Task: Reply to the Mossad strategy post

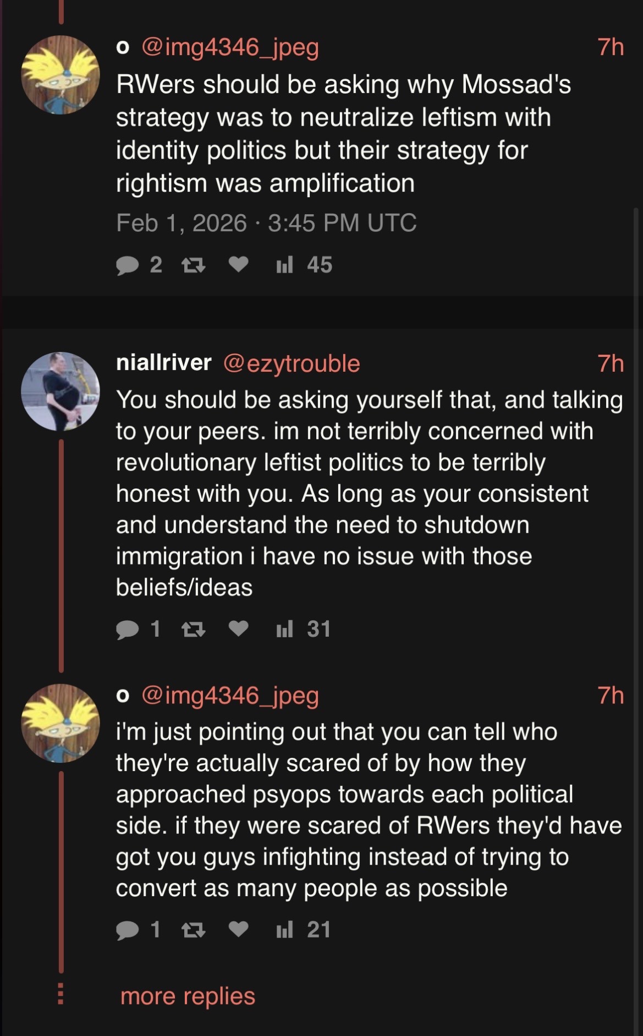Action: point(128,265)
